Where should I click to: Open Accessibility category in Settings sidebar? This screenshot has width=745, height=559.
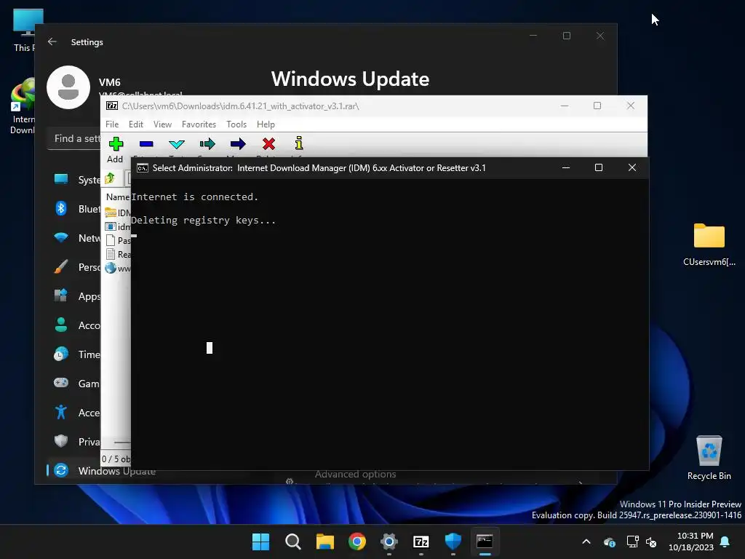[77, 413]
